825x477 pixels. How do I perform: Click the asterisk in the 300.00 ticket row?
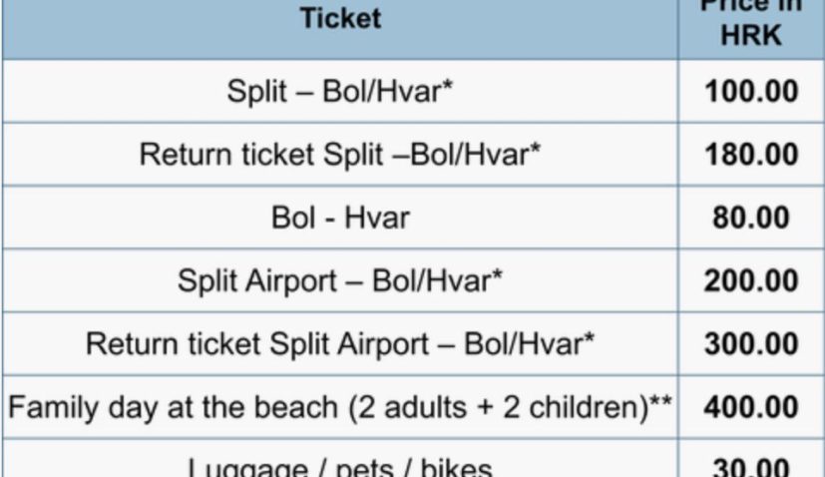click(x=590, y=338)
